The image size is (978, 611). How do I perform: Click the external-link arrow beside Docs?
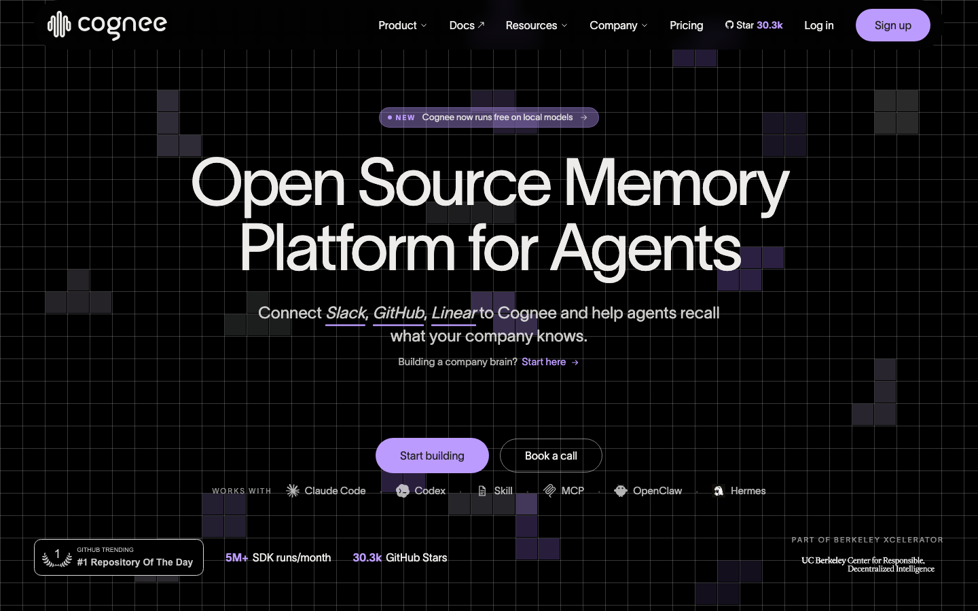coord(482,24)
